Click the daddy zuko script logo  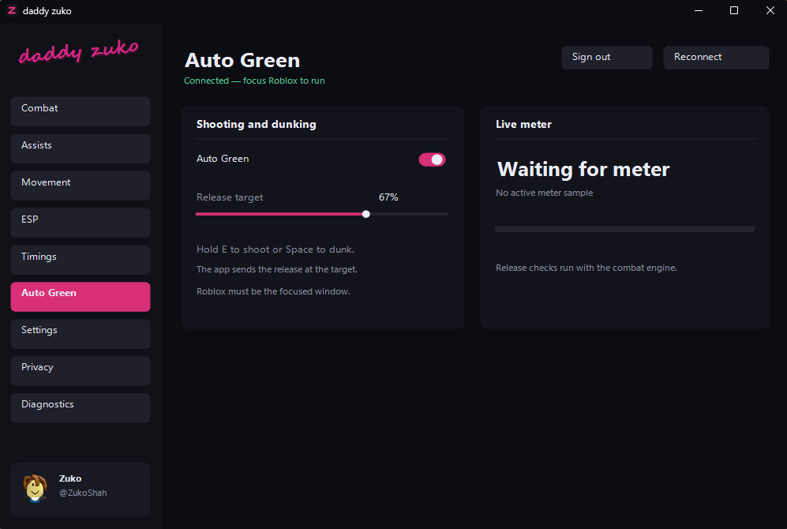78,51
